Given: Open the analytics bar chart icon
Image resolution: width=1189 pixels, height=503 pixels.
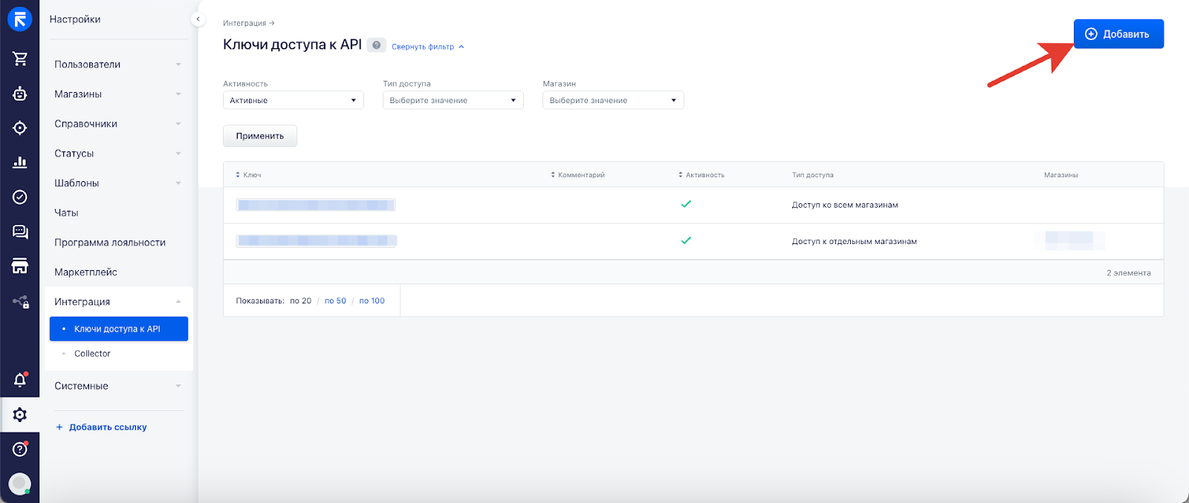Looking at the screenshot, I should coord(20,162).
